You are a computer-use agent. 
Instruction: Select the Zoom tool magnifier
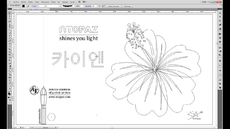pyautogui.click(x=10, y=89)
